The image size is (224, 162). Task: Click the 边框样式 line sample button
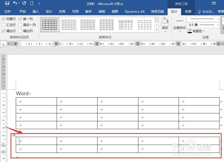point(179,21)
